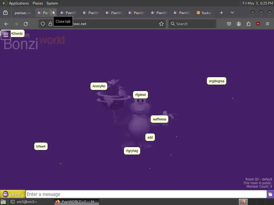The image size is (274, 205).
Task: Open the tracking protection shield icon
Action: click(43, 24)
